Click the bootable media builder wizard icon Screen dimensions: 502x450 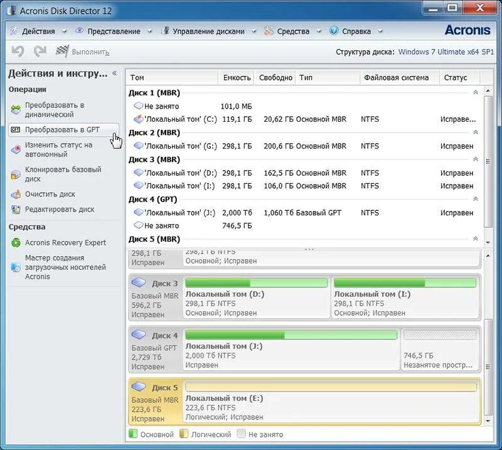[16, 267]
